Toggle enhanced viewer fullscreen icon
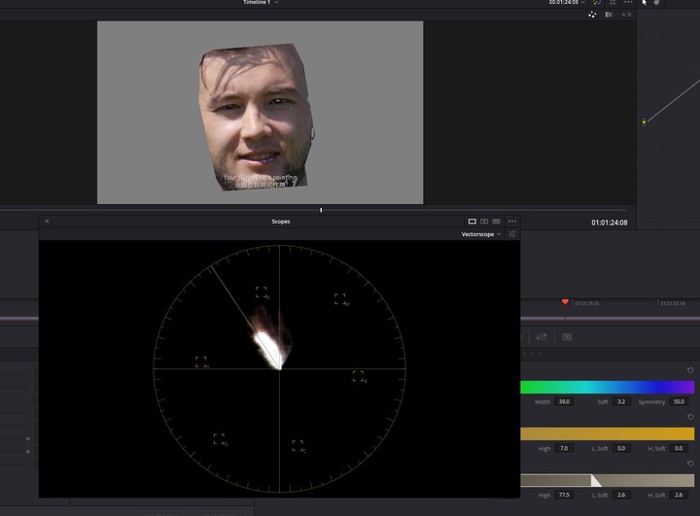The height and width of the screenshot is (516, 700). click(612, 2)
